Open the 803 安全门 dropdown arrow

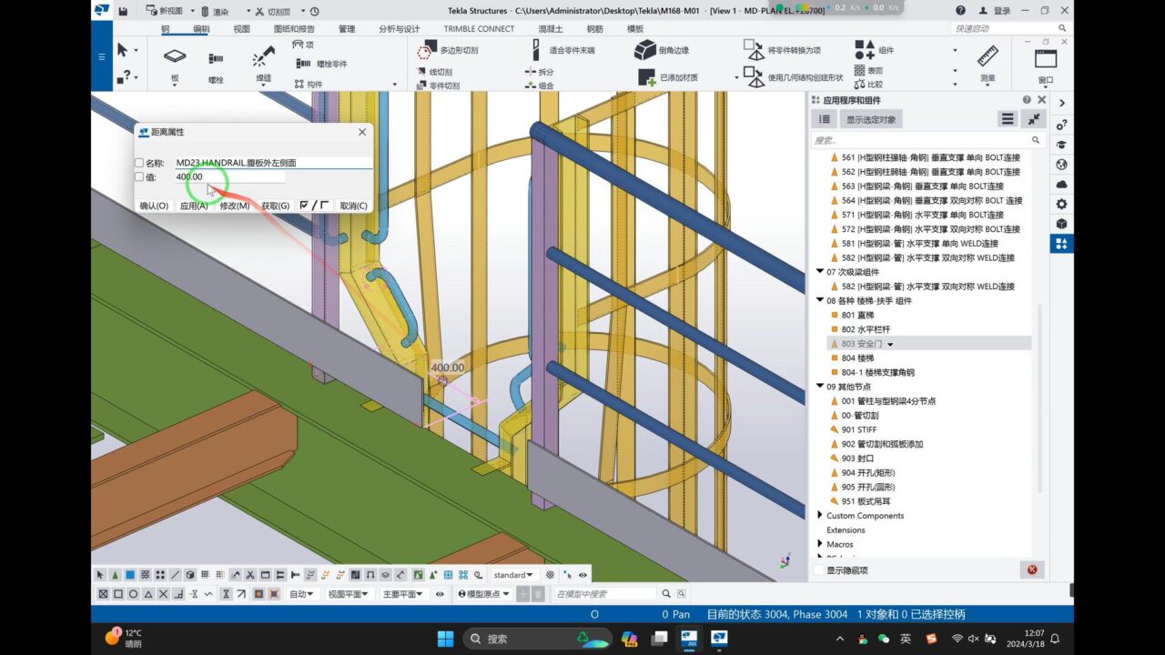(x=890, y=344)
